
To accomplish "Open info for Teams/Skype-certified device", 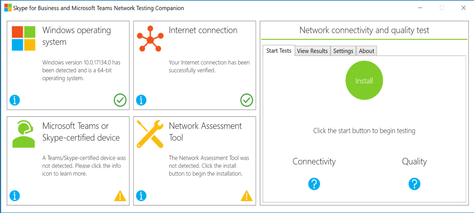I will (15, 196).
